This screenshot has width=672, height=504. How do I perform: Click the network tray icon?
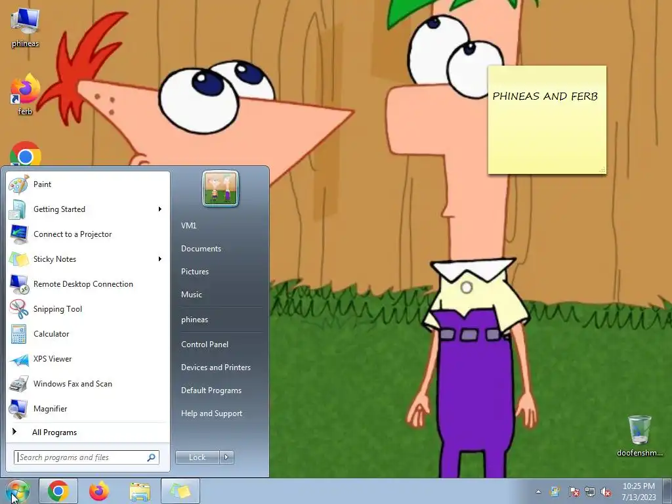(590, 492)
